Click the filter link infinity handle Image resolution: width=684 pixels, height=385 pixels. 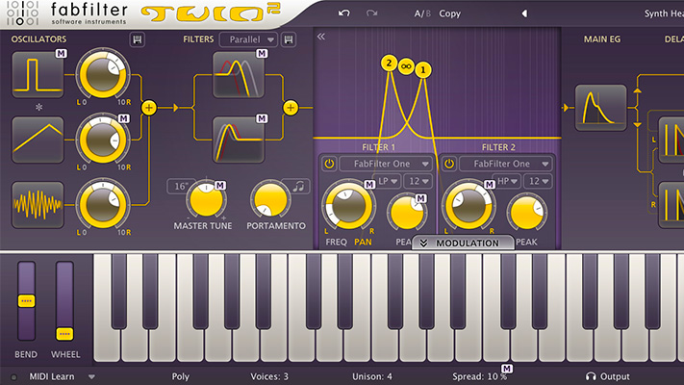pos(405,64)
